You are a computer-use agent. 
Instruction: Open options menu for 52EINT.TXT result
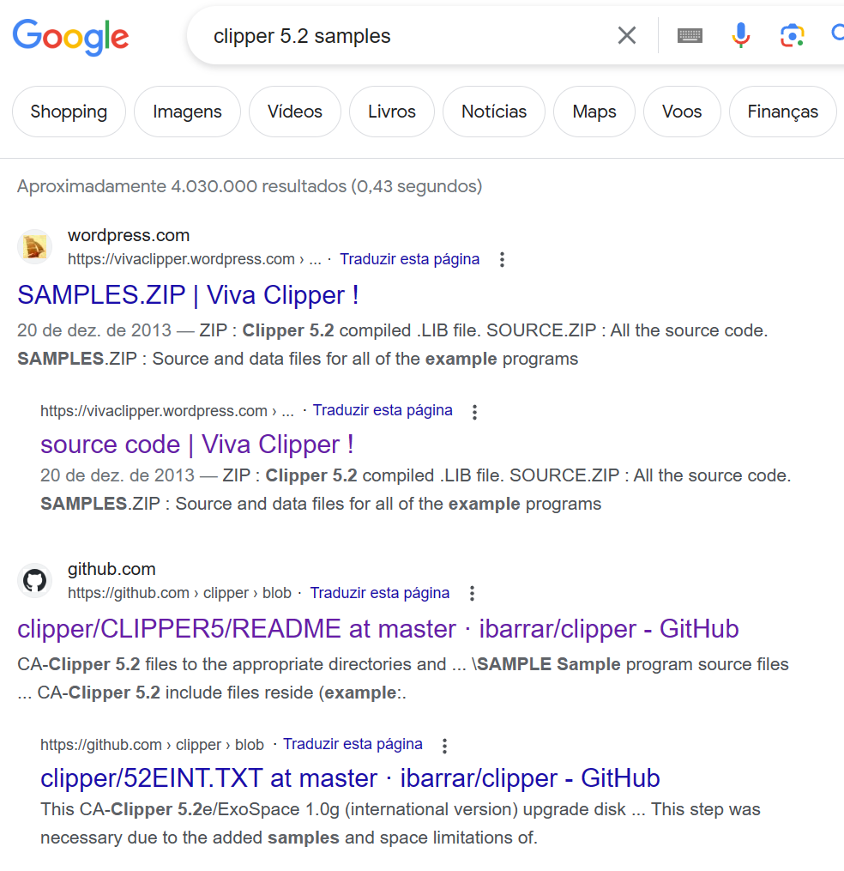444,746
